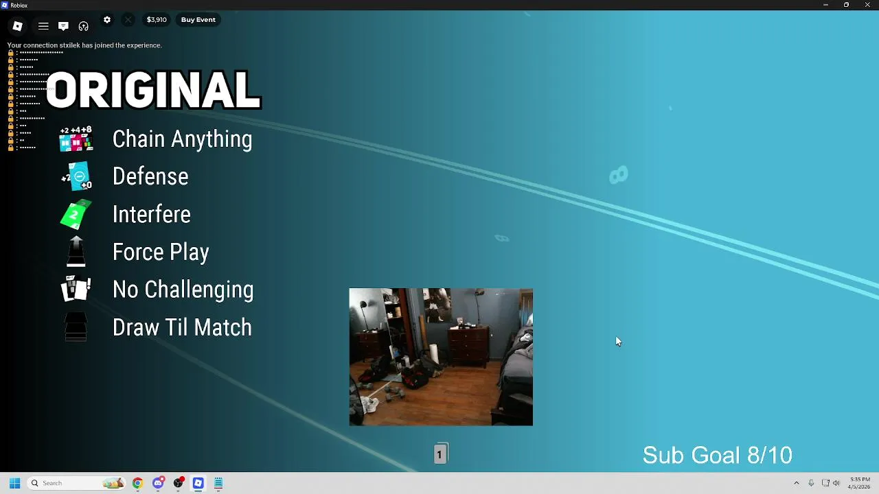
Task: Open the Notepad taskbar icon
Action: (218, 483)
